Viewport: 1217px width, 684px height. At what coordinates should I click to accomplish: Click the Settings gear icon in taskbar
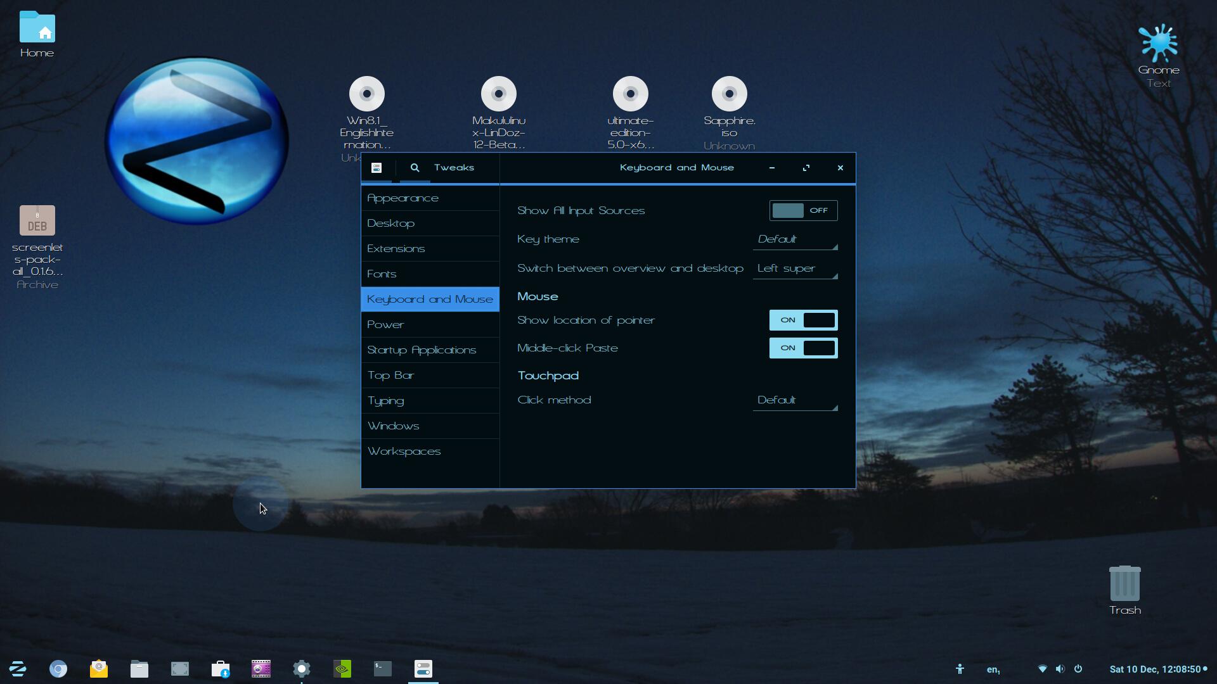point(302,668)
